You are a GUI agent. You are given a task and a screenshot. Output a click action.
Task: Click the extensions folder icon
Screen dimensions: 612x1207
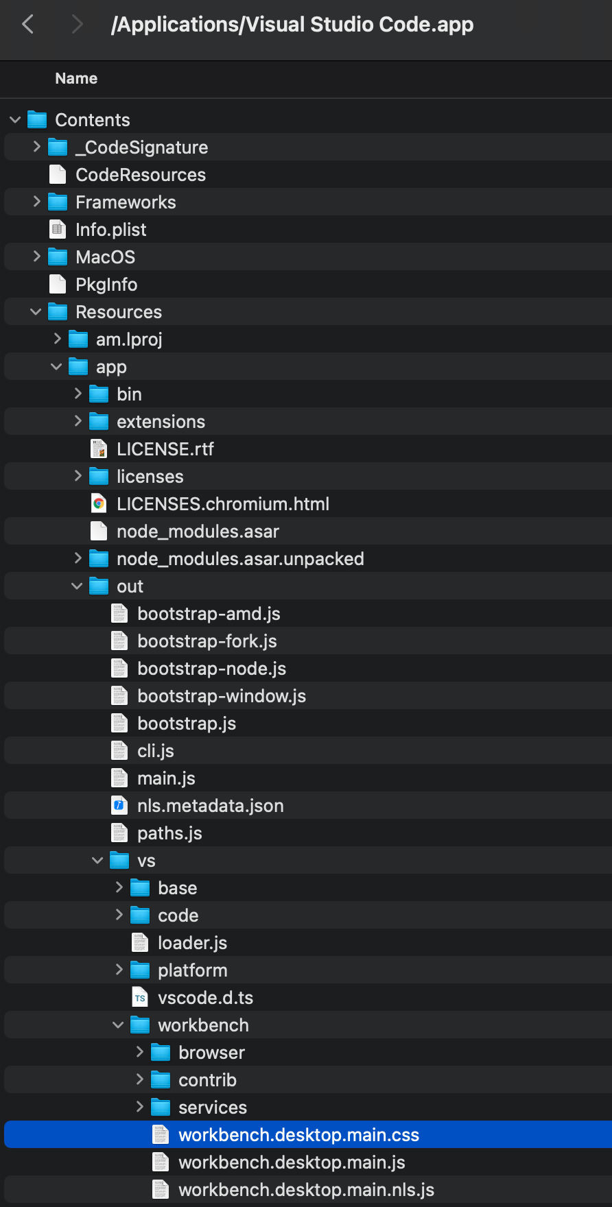pyautogui.click(x=99, y=422)
